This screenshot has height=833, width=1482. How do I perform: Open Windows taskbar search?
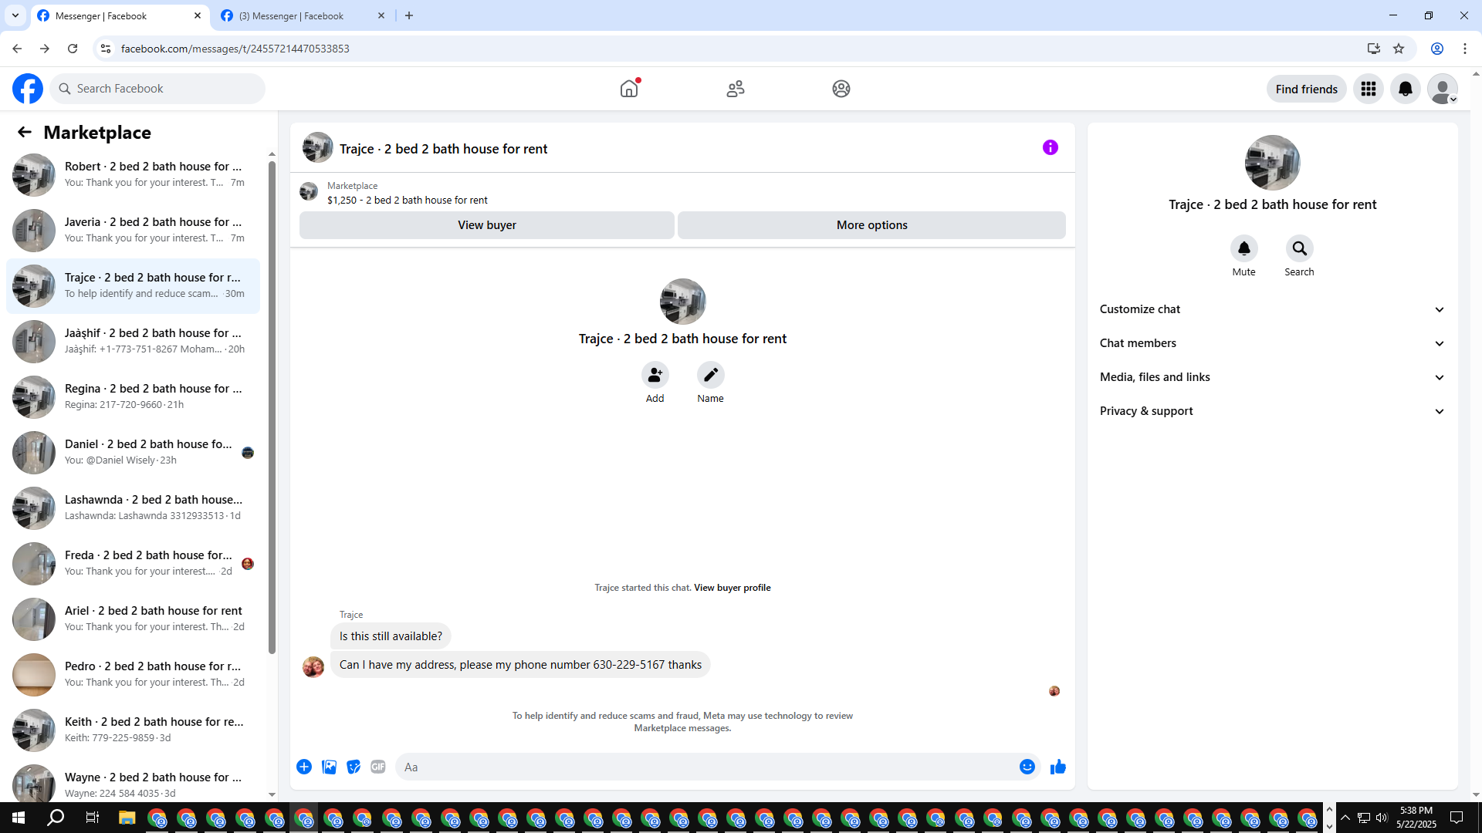pyautogui.click(x=56, y=818)
